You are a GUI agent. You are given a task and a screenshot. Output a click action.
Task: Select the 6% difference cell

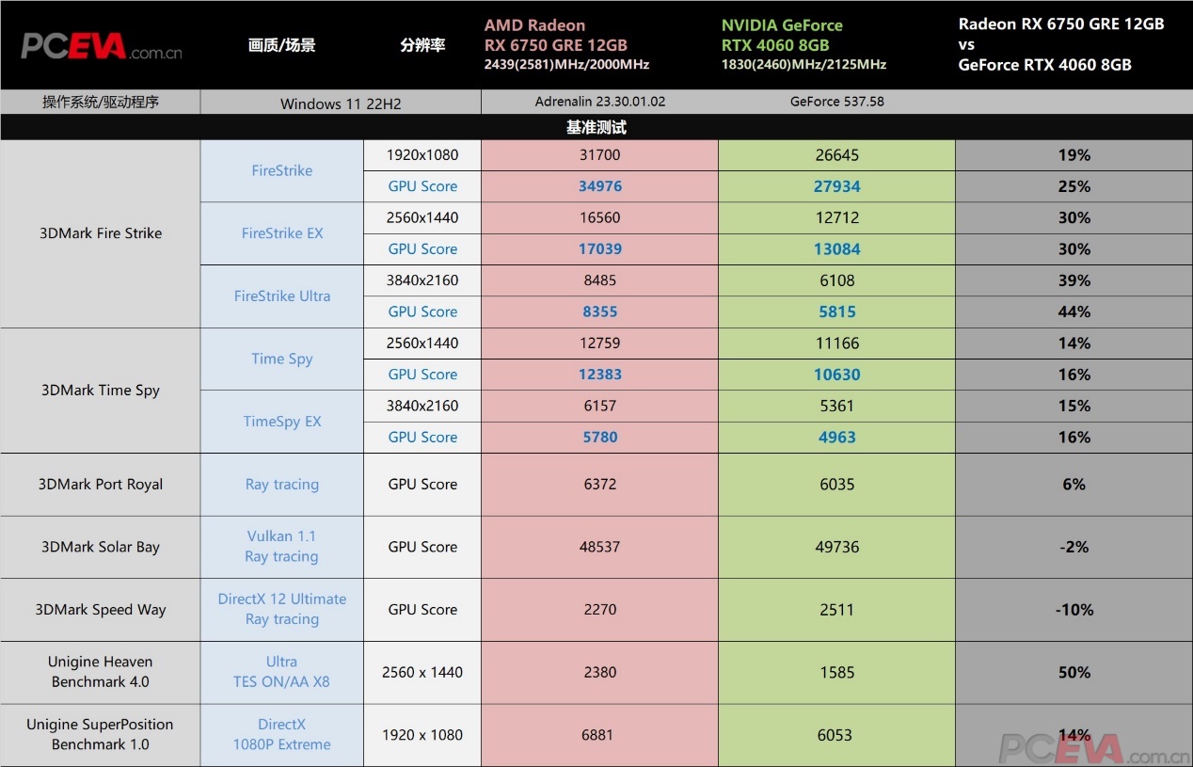pyautogui.click(x=1074, y=485)
